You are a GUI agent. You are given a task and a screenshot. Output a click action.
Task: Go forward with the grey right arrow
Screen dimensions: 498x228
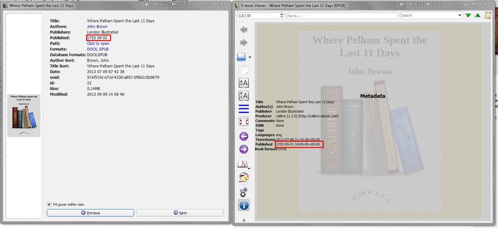pos(243,43)
